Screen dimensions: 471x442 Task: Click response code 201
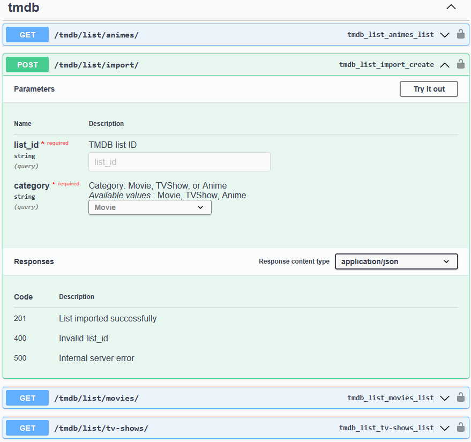[20, 318]
